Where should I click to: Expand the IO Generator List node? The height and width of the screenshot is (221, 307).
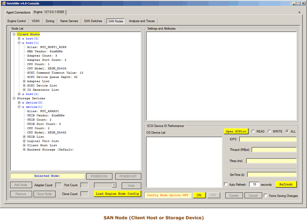click(x=24, y=90)
